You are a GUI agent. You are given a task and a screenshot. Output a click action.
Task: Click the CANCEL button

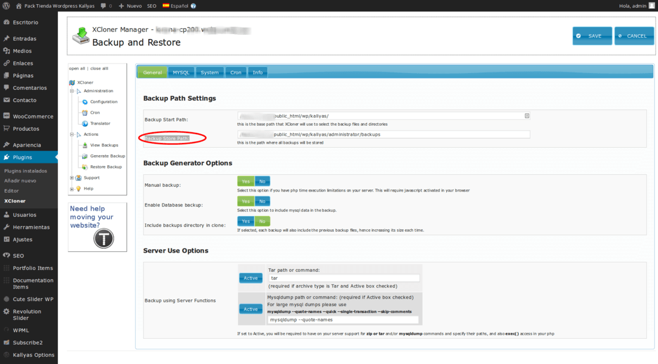pyautogui.click(x=634, y=36)
